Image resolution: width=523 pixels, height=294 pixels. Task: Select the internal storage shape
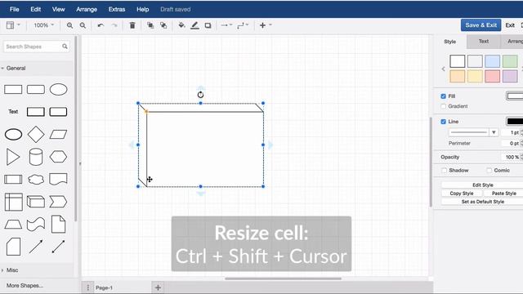[x=13, y=202]
